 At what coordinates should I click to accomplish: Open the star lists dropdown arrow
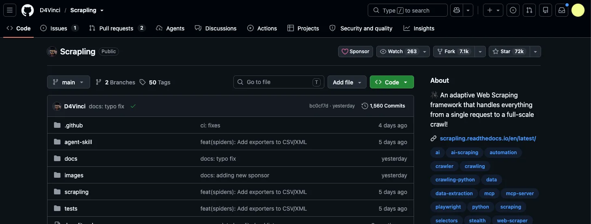point(536,52)
